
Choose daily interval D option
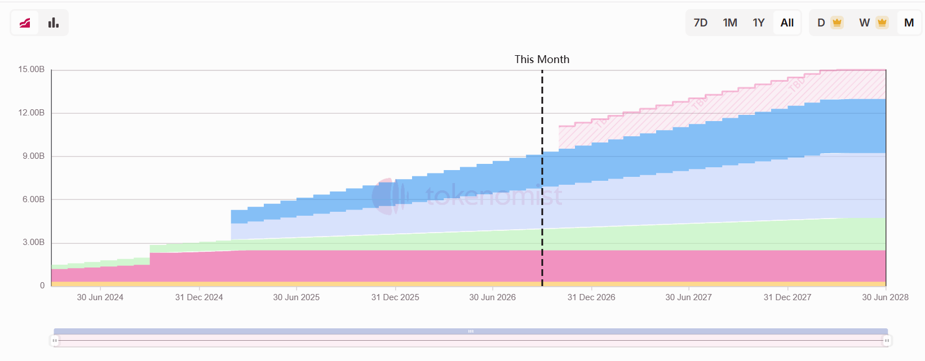[821, 23]
